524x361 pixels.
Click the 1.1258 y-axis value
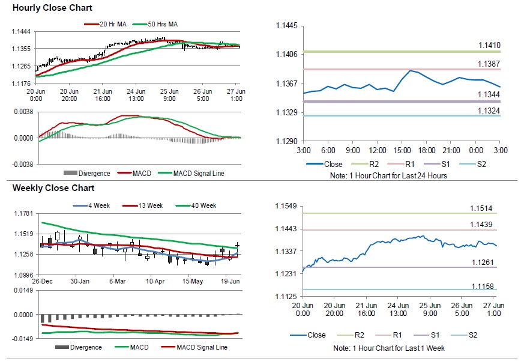pos(24,254)
